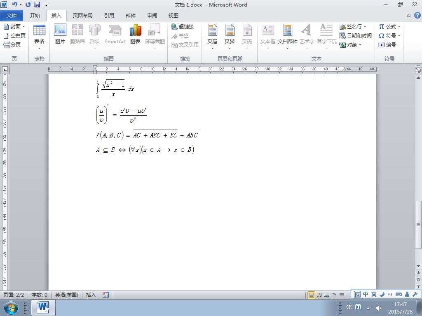422x316 pixels.
Task: Open the Table (表格) insert menu
Action: click(x=39, y=37)
